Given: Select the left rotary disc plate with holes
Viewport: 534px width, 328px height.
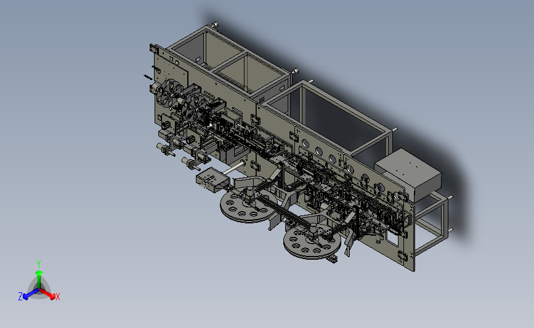Looking at the screenshot, I should [248, 206].
